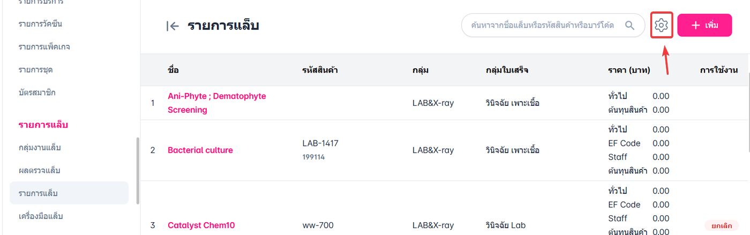Click the ยกเลิก status badge
Screen dimensions: 750x235
click(x=721, y=225)
